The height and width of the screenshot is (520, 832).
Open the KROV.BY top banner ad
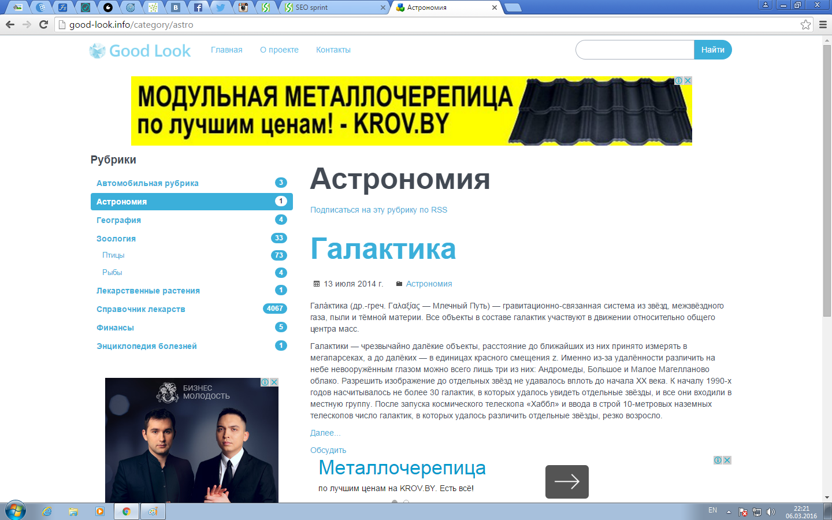point(411,111)
